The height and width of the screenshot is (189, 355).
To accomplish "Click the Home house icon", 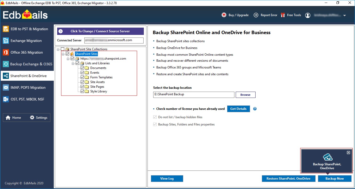I will (8, 117).
